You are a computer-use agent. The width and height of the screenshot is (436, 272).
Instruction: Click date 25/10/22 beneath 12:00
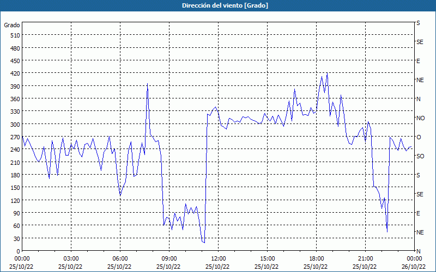point(217,267)
